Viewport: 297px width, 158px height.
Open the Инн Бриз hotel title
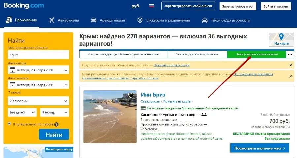[153, 95]
